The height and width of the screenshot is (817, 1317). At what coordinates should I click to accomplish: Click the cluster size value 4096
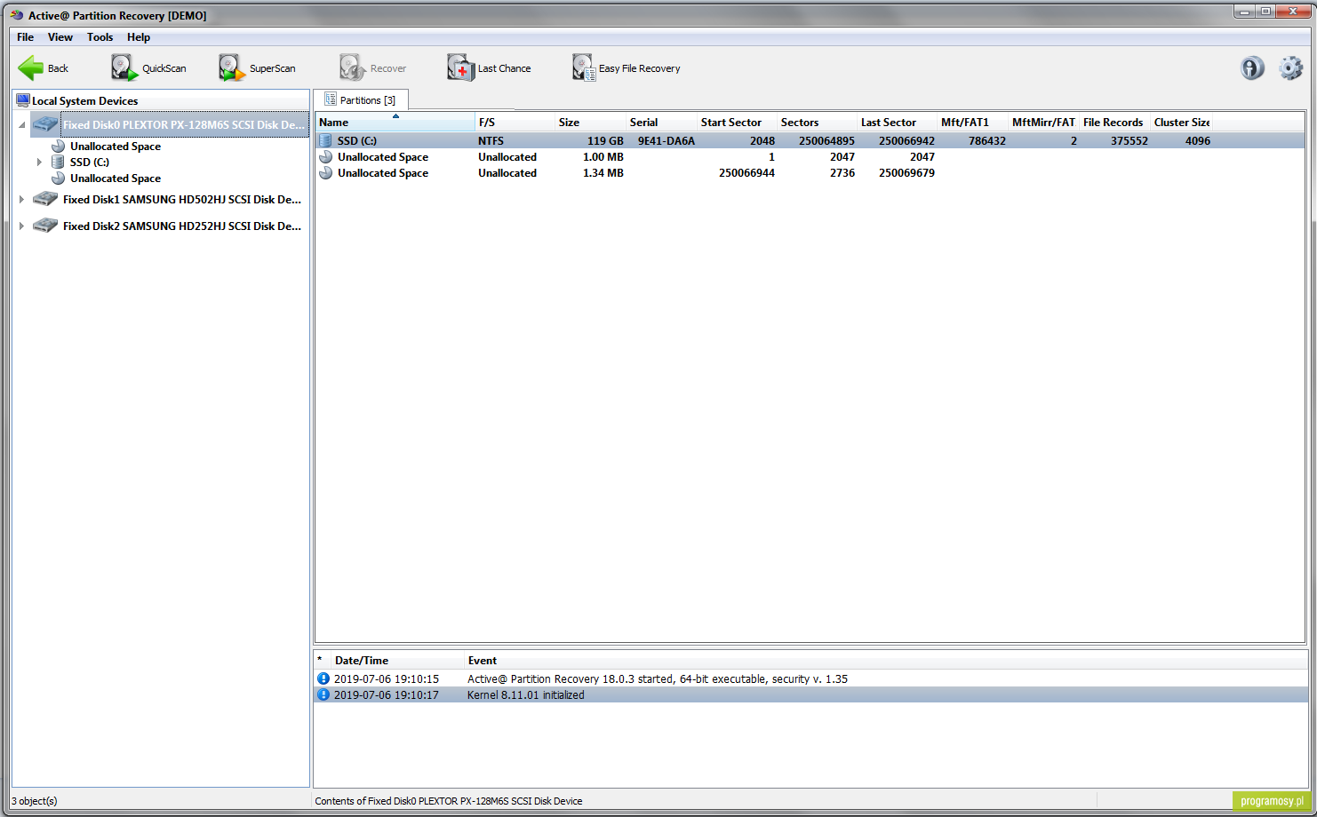[1198, 140]
